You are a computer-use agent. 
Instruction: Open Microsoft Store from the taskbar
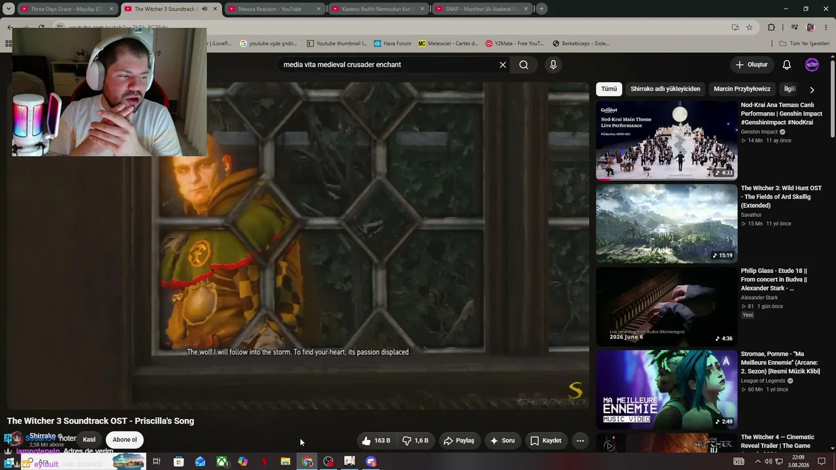click(x=178, y=462)
